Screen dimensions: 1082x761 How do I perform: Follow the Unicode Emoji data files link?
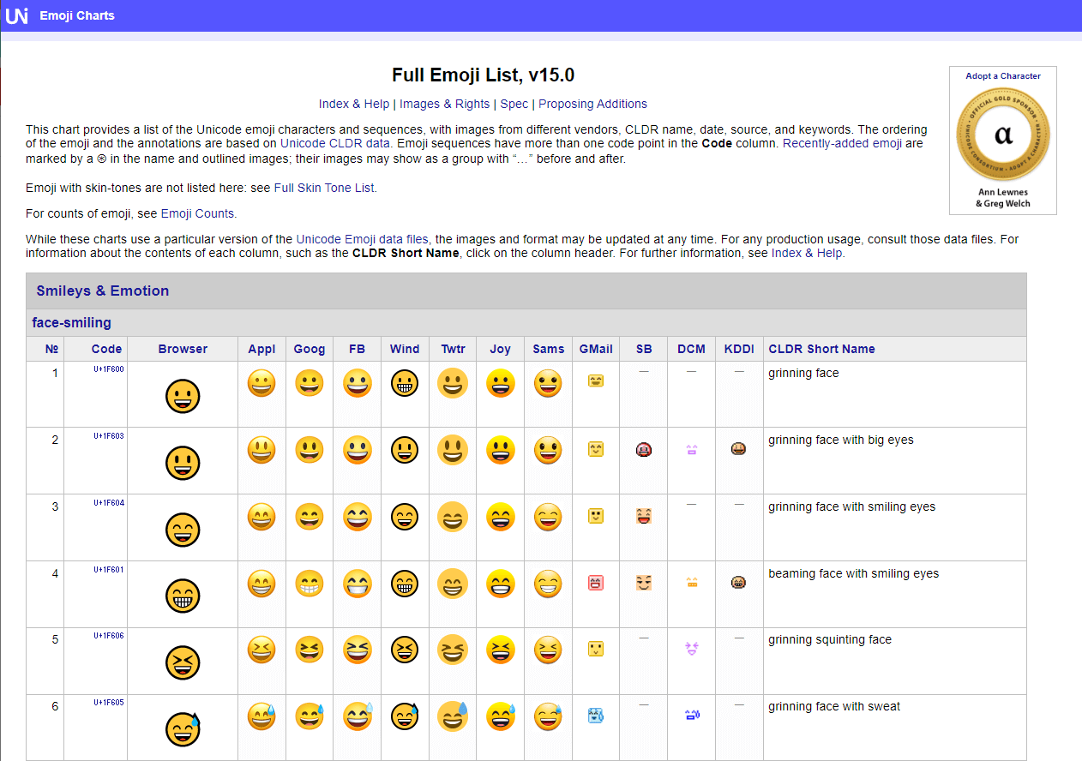point(362,239)
